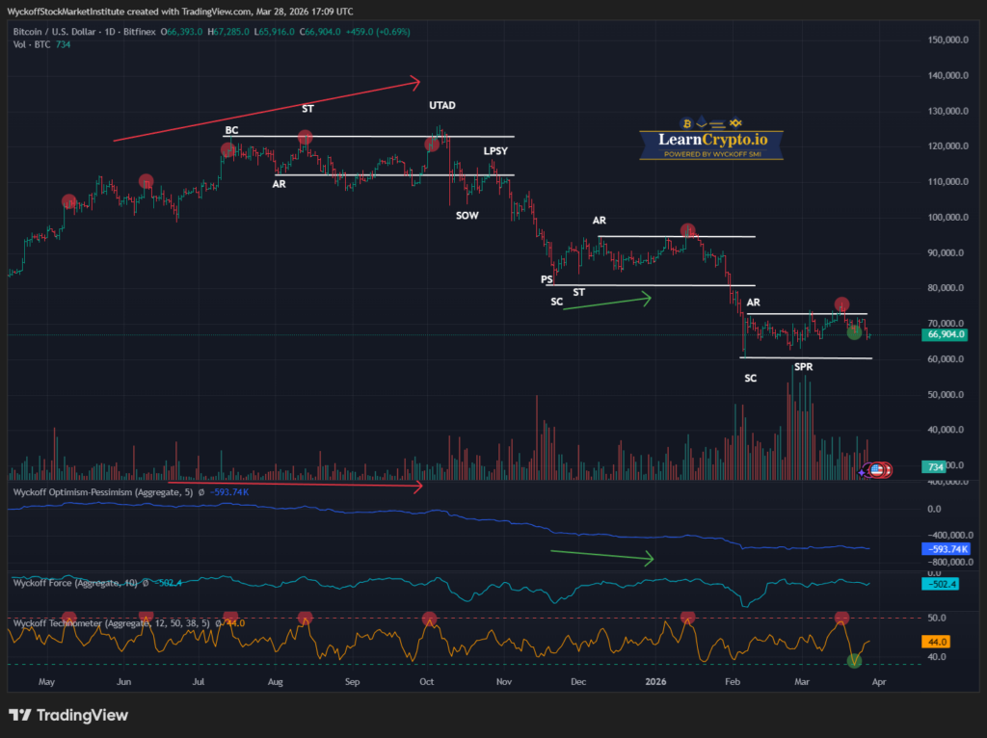This screenshot has height=738, width=987.
Task: Select the SPR text annotation
Action: tap(803, 366)
